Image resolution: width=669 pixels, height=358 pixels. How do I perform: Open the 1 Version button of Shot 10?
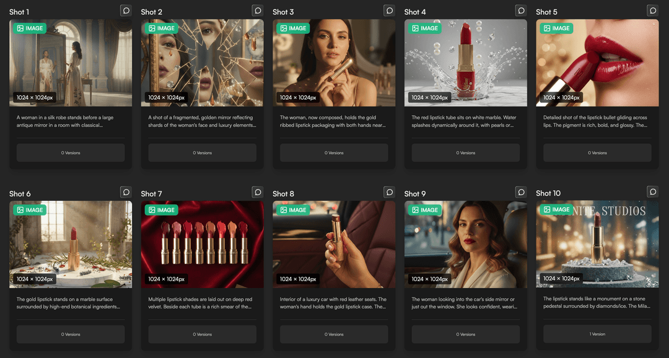click(597, 334)
